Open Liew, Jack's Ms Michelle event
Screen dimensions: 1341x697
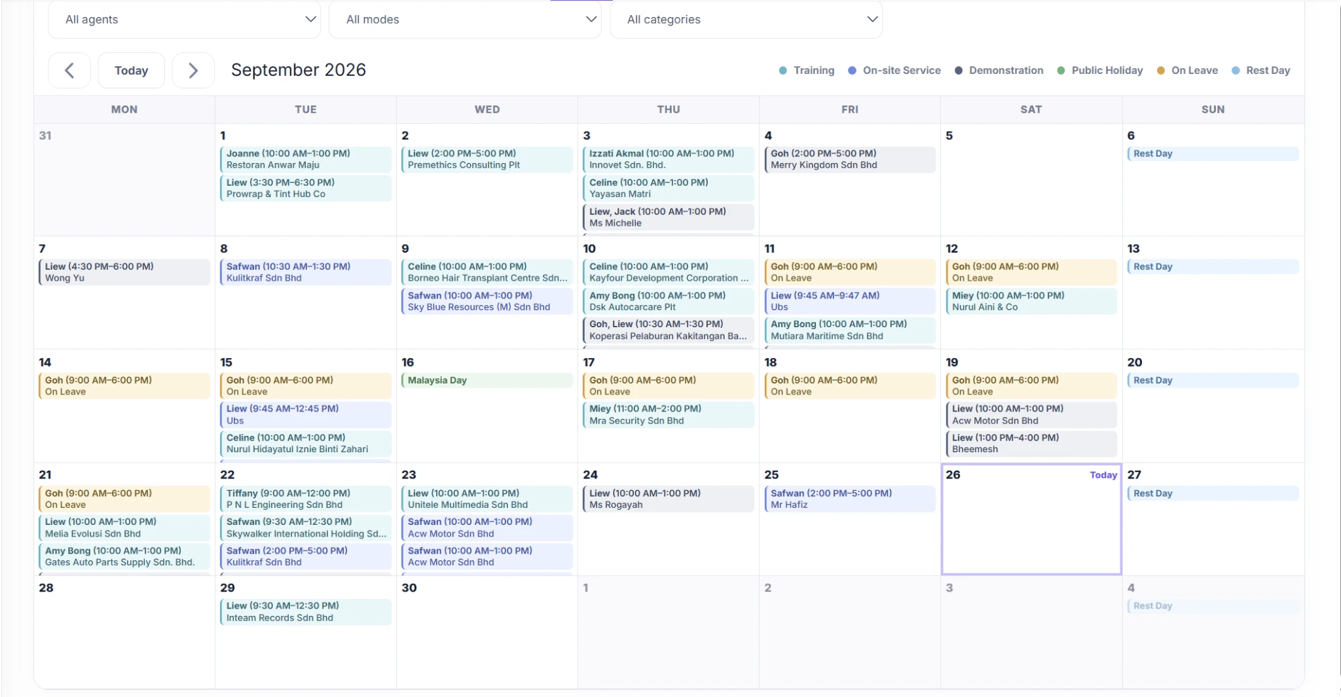[669, 217]
